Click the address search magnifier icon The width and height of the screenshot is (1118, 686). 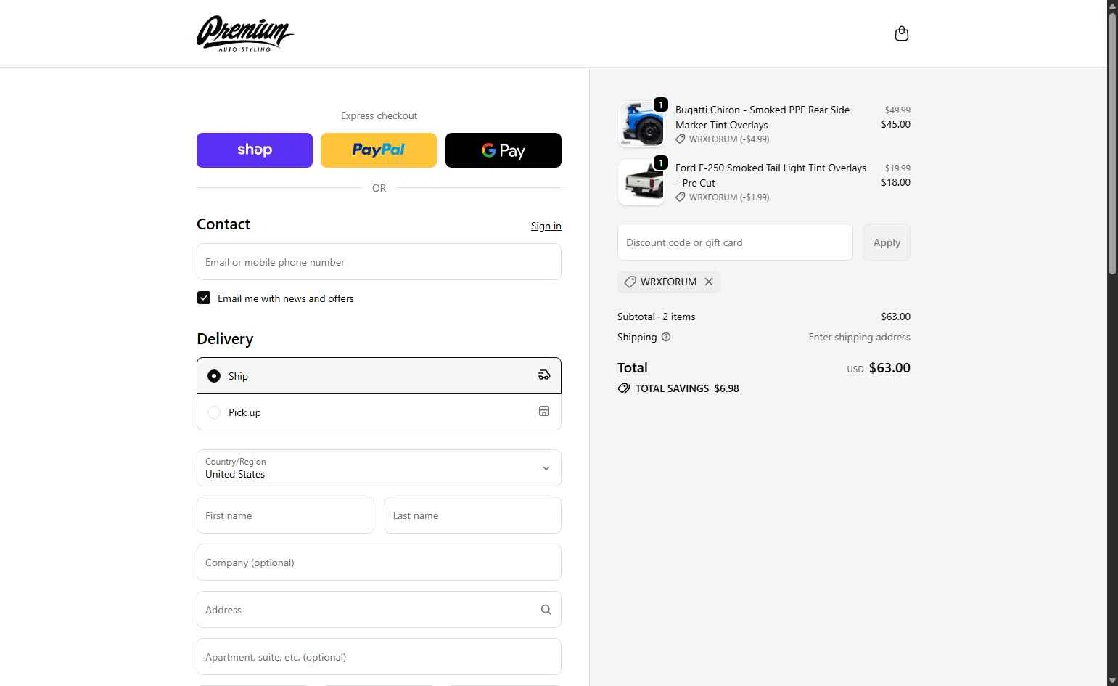(546, 610)
